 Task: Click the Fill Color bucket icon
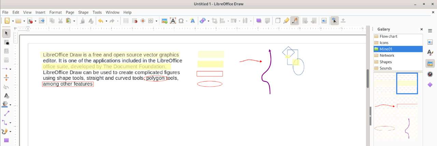tap(5, 104)
